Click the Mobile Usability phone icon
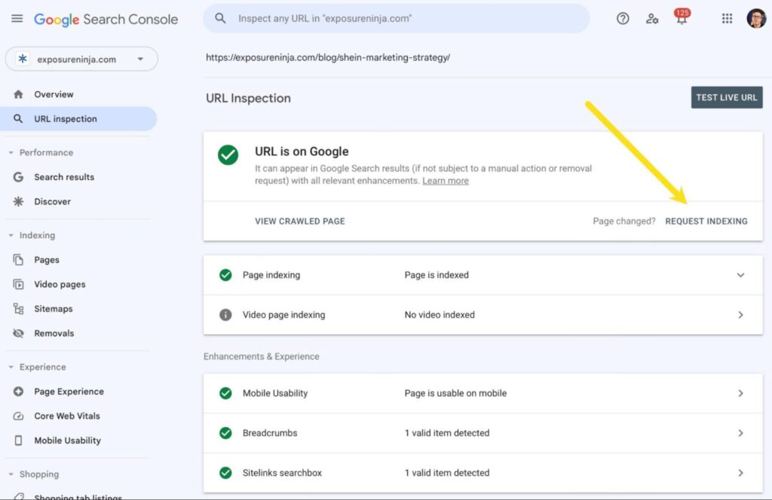 [18, 441]
